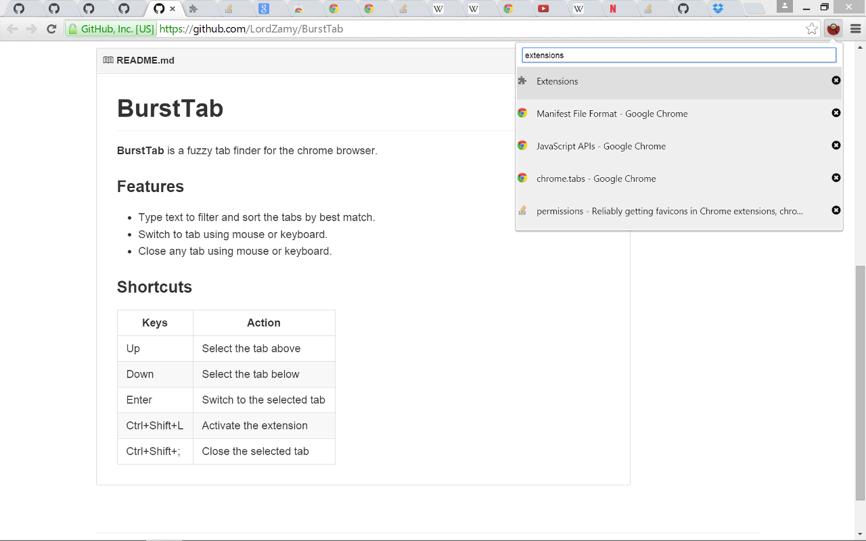Switch to the YouTube browser tab
The image size is (866, 541).
pos(543,9)
